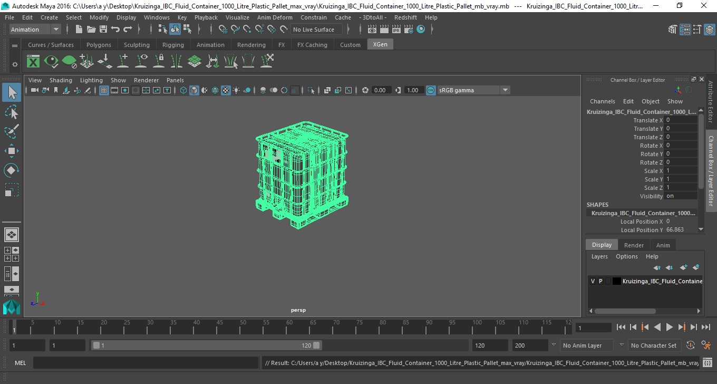Switch to the four view layout
Screen dimensions: 717x384
pos(12,254)
